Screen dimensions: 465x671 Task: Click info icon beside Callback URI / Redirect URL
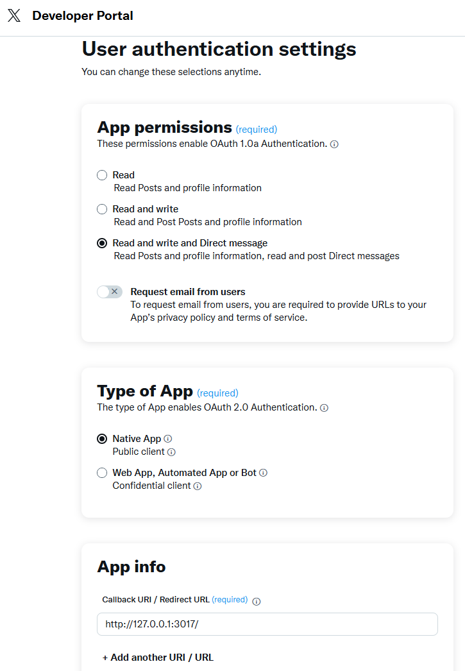point(257,601)
